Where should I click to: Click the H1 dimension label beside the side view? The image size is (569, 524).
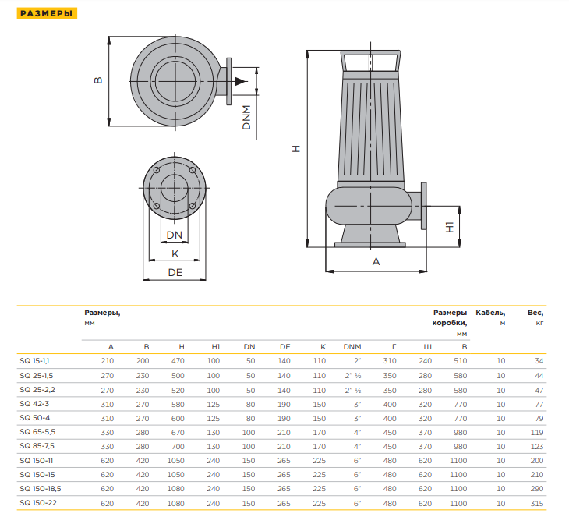point(450,228)
